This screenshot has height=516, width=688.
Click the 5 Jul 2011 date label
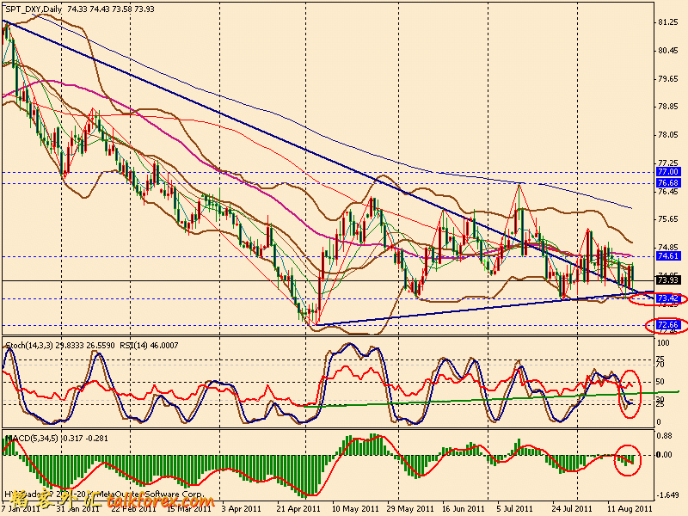[514, 509]
